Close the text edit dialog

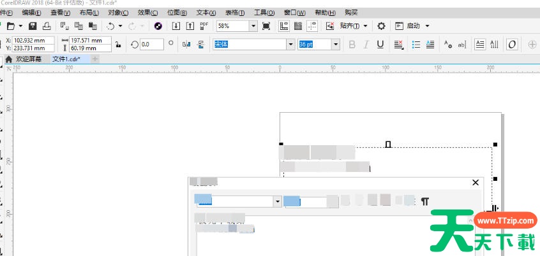475,182
